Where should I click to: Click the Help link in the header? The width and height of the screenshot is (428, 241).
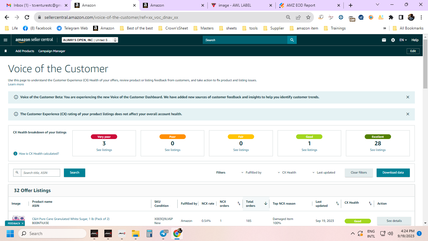click(415, 40)
